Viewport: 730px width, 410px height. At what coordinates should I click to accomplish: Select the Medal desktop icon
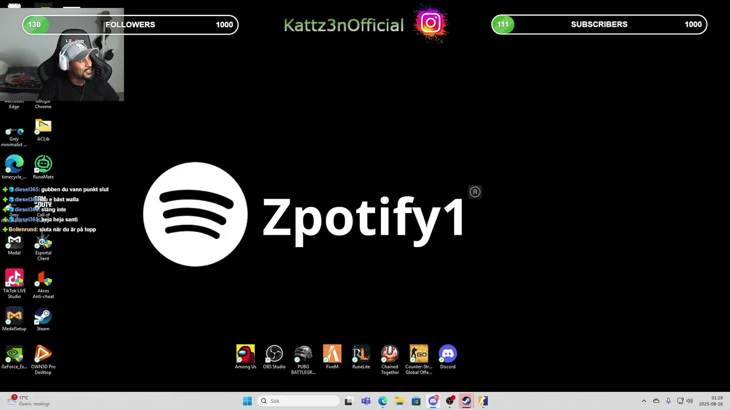pyautogui.click(x=14, y=244)
